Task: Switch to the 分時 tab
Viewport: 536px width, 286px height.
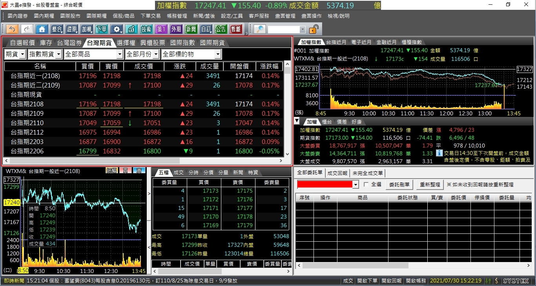Action: coord(193,172)
